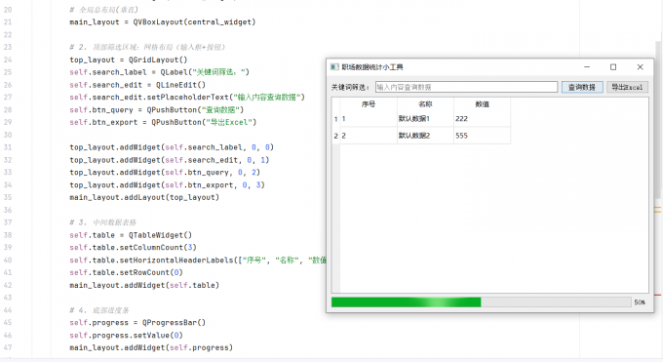Image resolution: width=663 pixels, height=362 pixels.
Task: Select the 数值 column header
Action: point(482,104)
